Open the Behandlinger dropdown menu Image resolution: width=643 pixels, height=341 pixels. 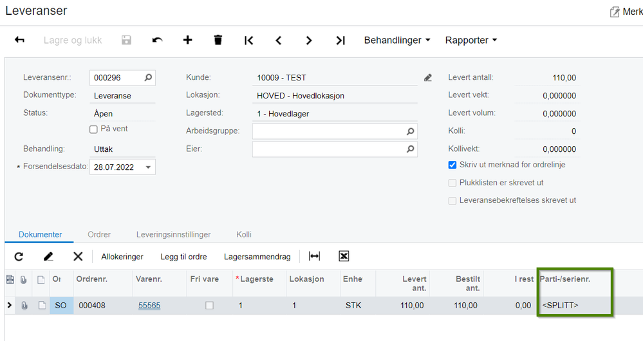coord(397,40)
